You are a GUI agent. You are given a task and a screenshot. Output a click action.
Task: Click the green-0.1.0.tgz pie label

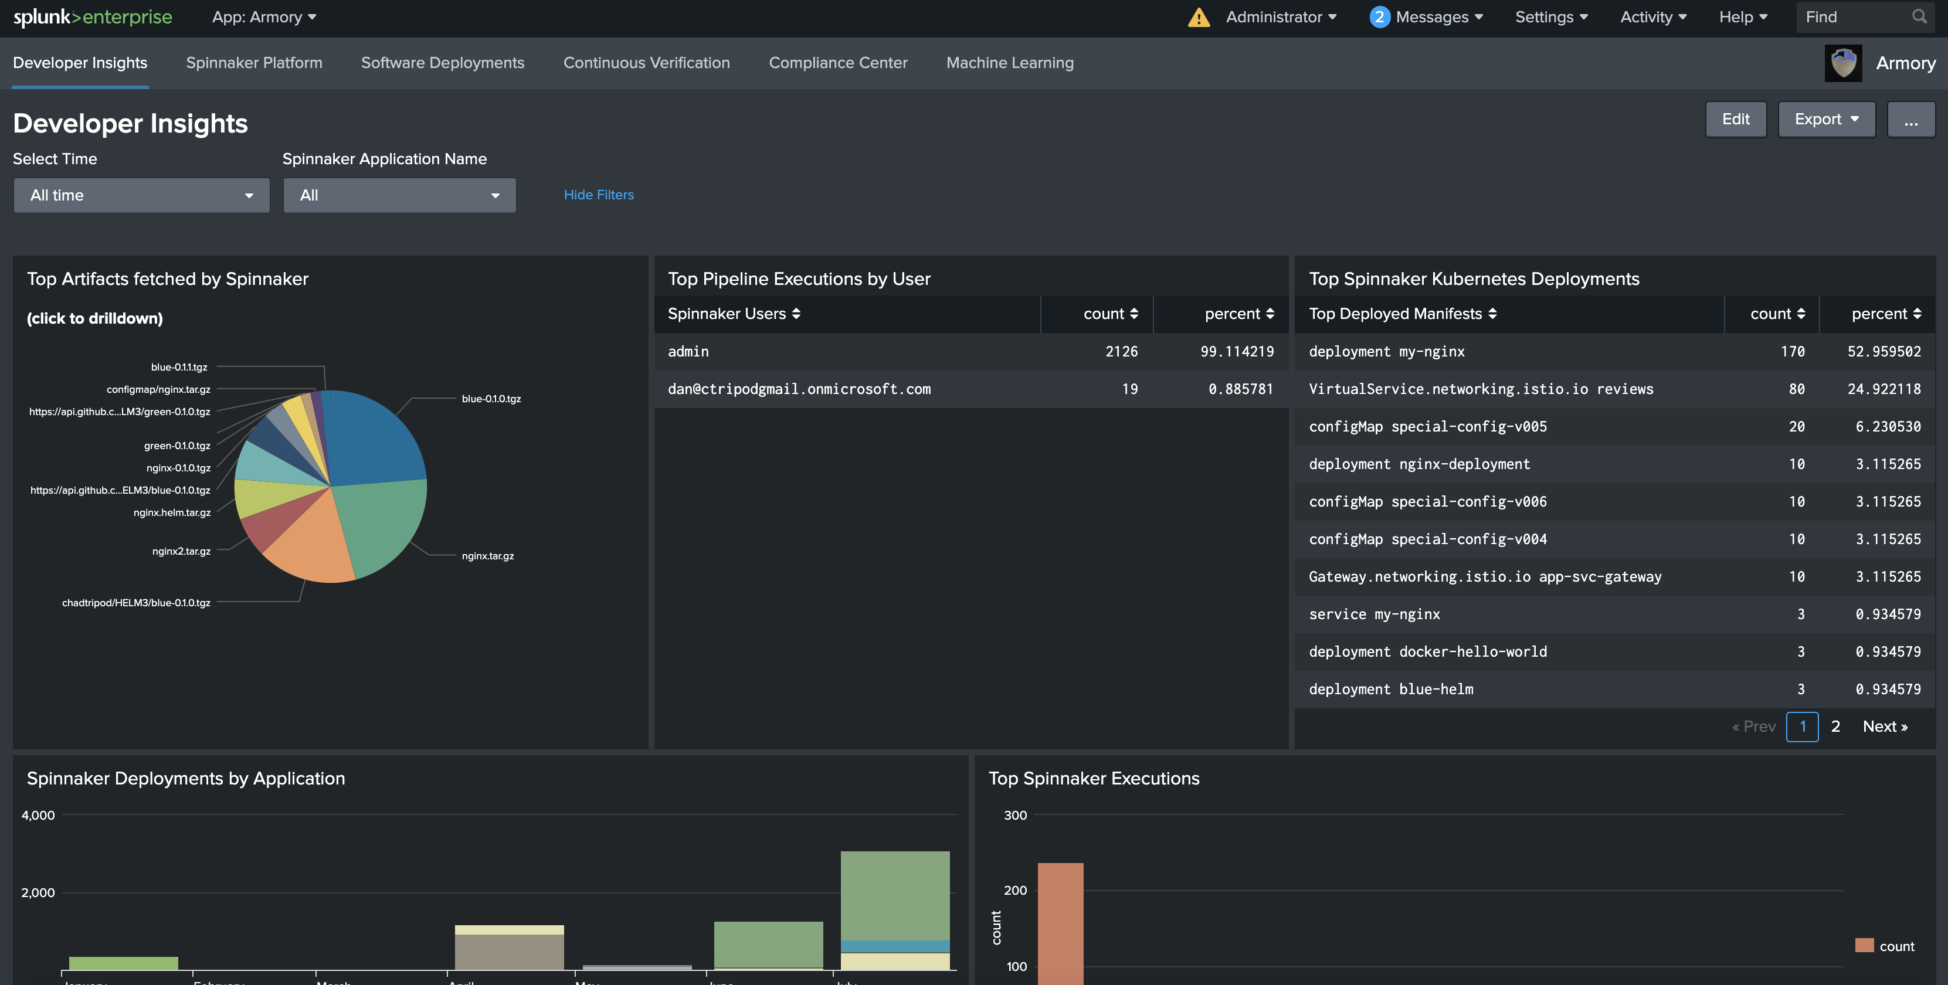click(x=178, y=446)
